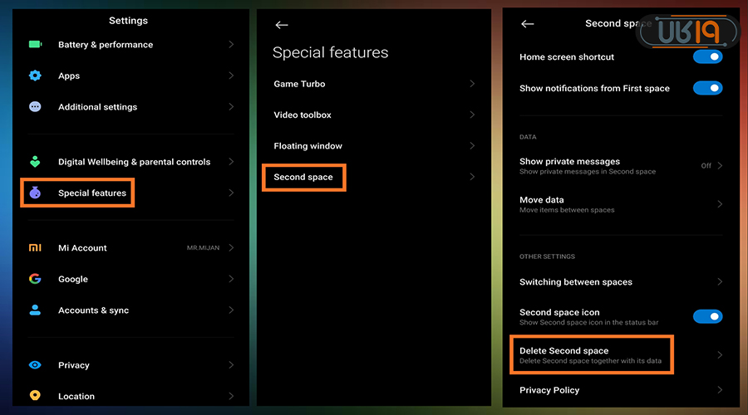
Task: Tap the Battery & performance icon
Action: (35, 45)
